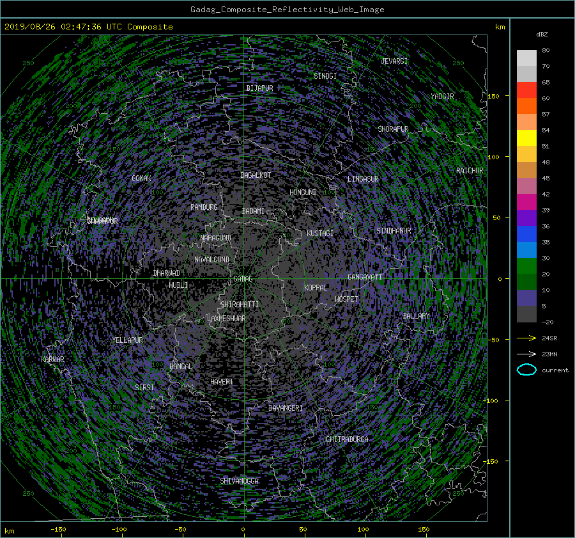Image resolution: width=575 pixels, height=538 pixels.
Task: Click the HAVERI city label
Action: [222, 383]
